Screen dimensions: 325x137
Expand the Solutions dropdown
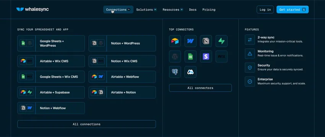tap(146, 10)
